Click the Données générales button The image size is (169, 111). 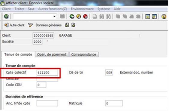pos(49,25)
